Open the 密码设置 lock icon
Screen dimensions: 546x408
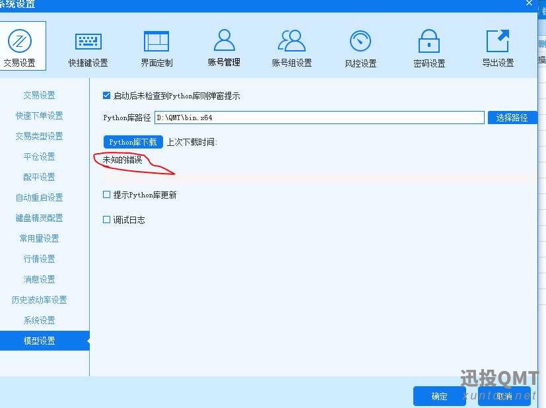coord(429,42)
